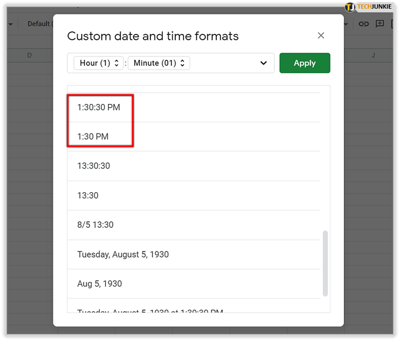Open the Minute (01) format chip
Screen dimensions: 400x341
[x=158, y=63]
